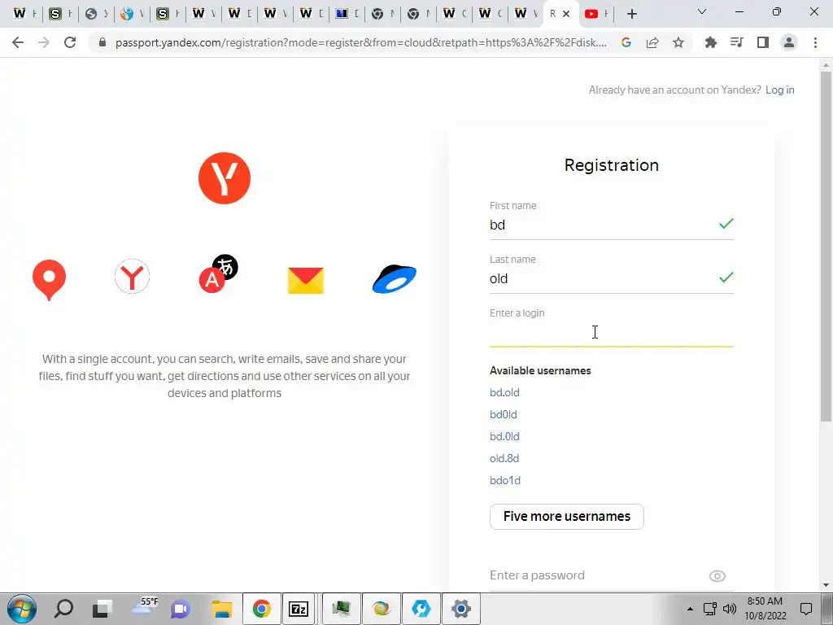Click the Last name field

[612, 278]
